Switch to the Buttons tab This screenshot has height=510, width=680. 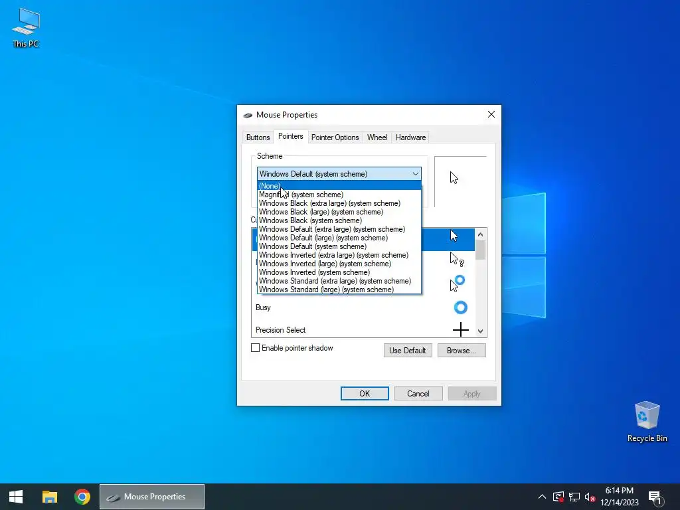258,137
